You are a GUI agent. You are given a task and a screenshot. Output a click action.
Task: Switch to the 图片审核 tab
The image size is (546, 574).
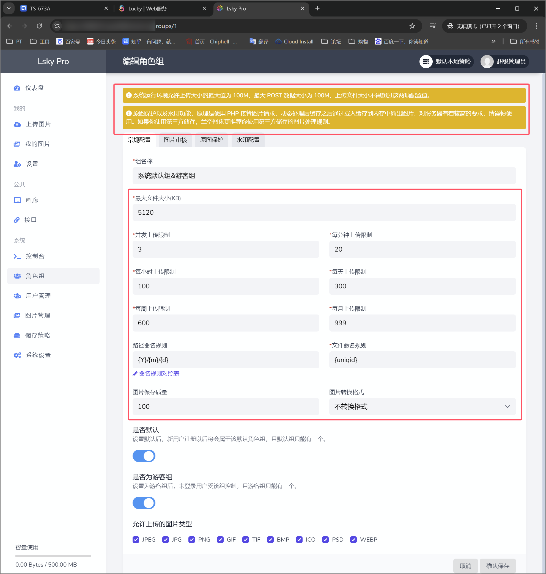175,140
